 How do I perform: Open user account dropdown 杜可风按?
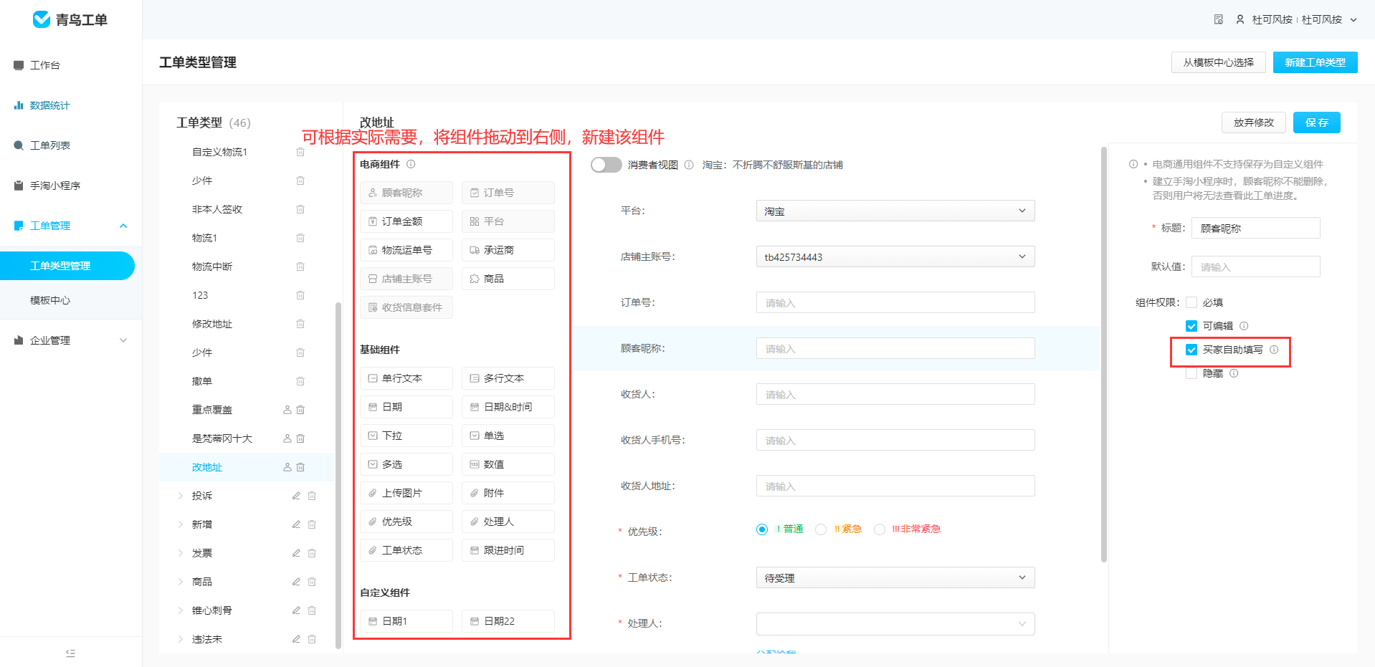(x=1297, y=19)
